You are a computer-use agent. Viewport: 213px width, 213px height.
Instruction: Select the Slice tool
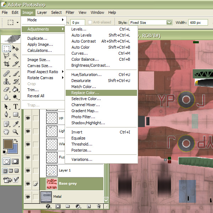pyautogui.click(x=15, y=64)
